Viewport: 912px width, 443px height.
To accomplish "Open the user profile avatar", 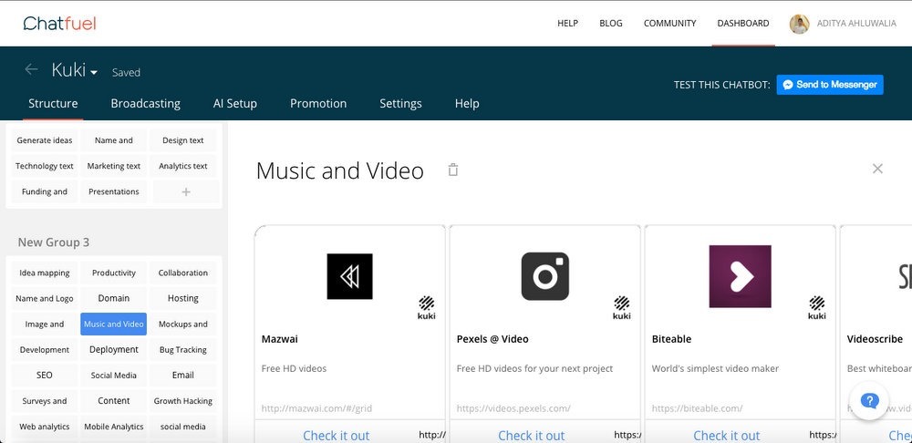I will [x=799, y=24].
